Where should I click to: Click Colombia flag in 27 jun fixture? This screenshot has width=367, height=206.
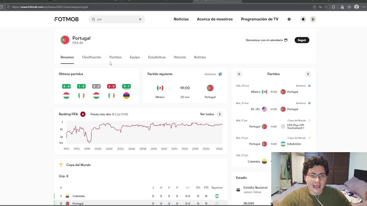pos(264,162)
